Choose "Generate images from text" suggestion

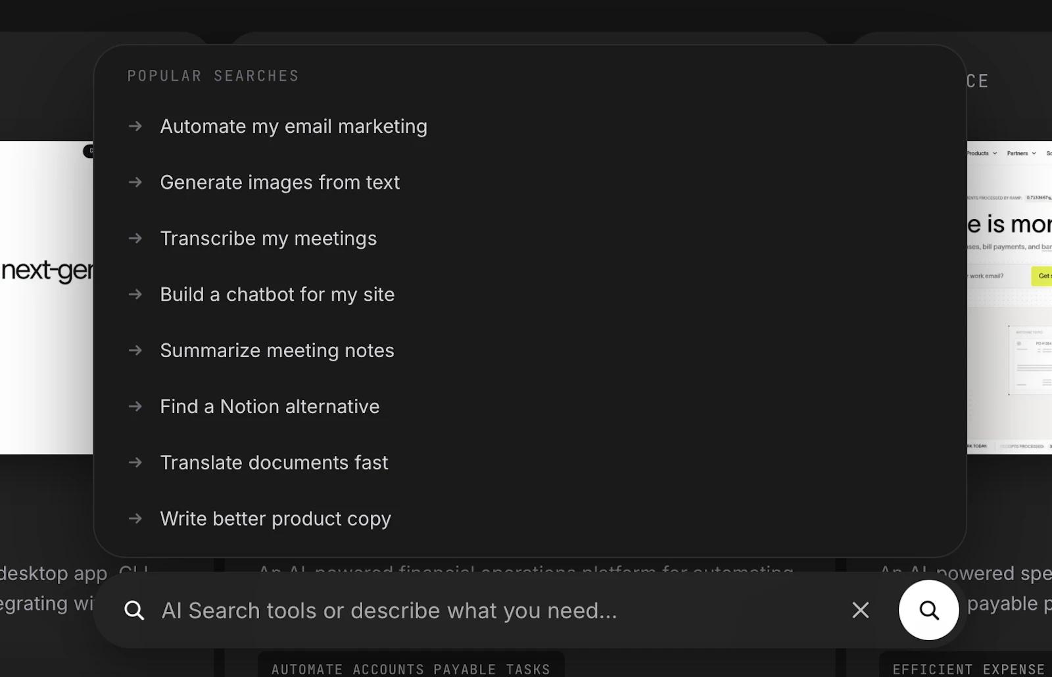(x=280, y=182)
